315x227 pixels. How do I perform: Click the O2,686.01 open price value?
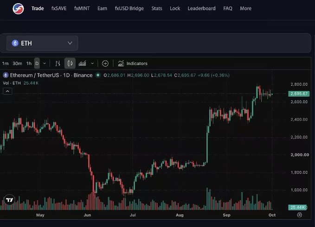tap(114, 75)
